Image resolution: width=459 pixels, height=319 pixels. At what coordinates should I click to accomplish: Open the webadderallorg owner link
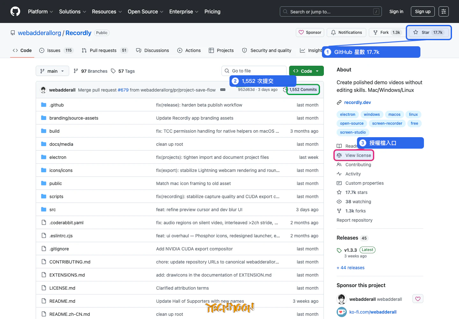point(40,33)
